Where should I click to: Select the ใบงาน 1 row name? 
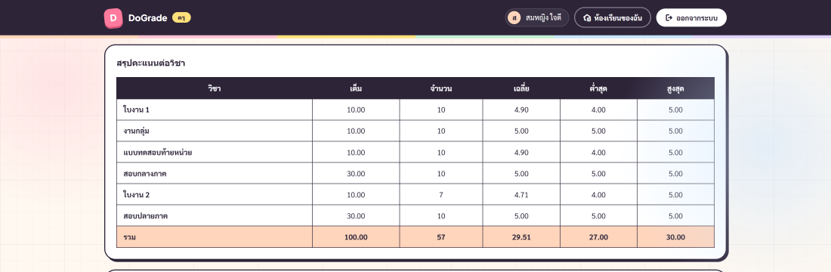point(136,110)
